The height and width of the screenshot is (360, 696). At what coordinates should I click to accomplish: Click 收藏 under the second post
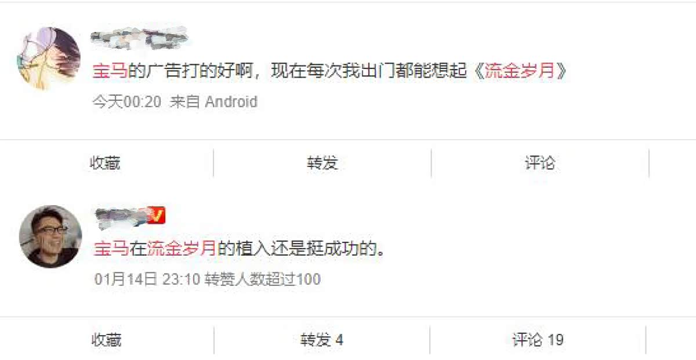coord(106,340)
